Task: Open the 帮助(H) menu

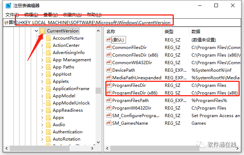Action: 94,15
